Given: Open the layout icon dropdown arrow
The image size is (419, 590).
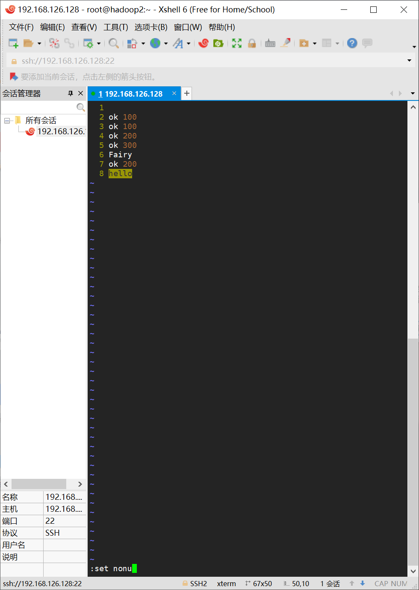Looking at the screenshot, I should pos(337,43).
